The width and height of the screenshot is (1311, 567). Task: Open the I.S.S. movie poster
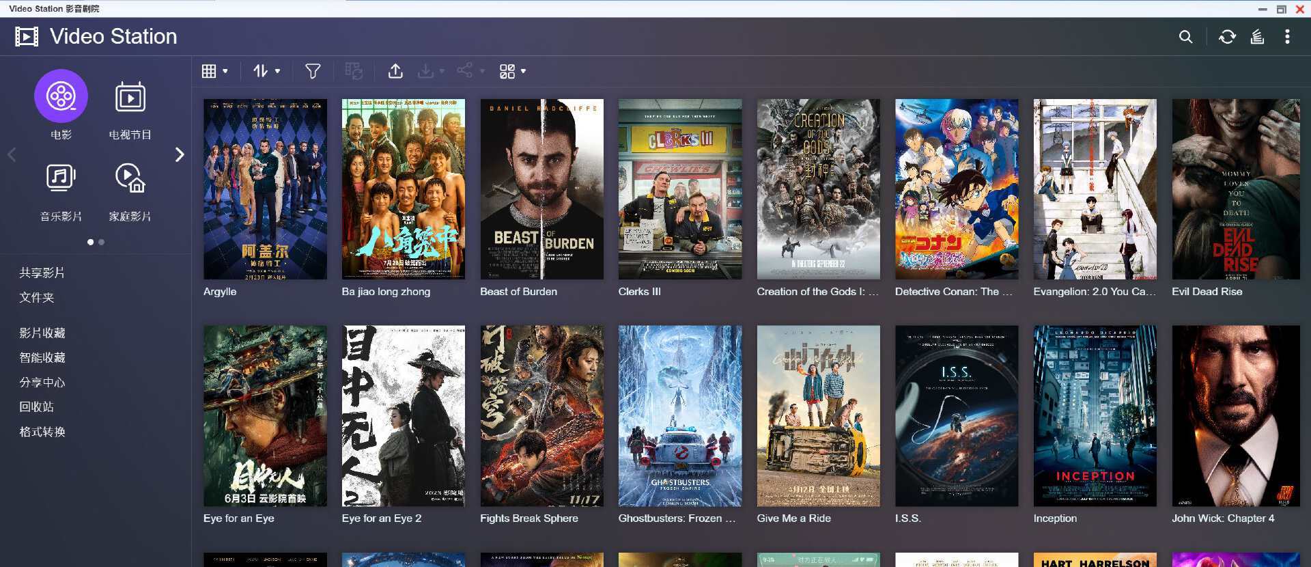tap(957, 416)
